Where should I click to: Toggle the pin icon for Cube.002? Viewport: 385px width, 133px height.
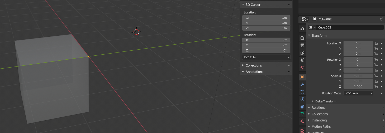coord(381,19)
